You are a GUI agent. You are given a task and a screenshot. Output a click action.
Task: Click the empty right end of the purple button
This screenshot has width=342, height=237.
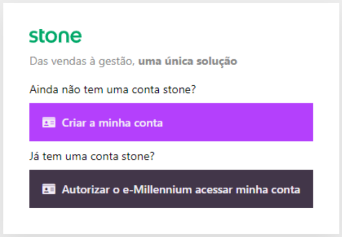point(272,123)
